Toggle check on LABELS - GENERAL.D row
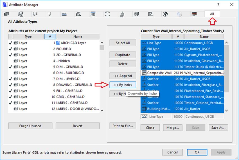The width and height of the screenshot is (239, 160). coord(10,103)
